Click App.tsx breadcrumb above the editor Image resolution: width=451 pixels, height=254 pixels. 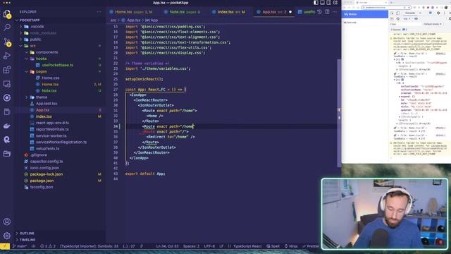click(133, 20)
